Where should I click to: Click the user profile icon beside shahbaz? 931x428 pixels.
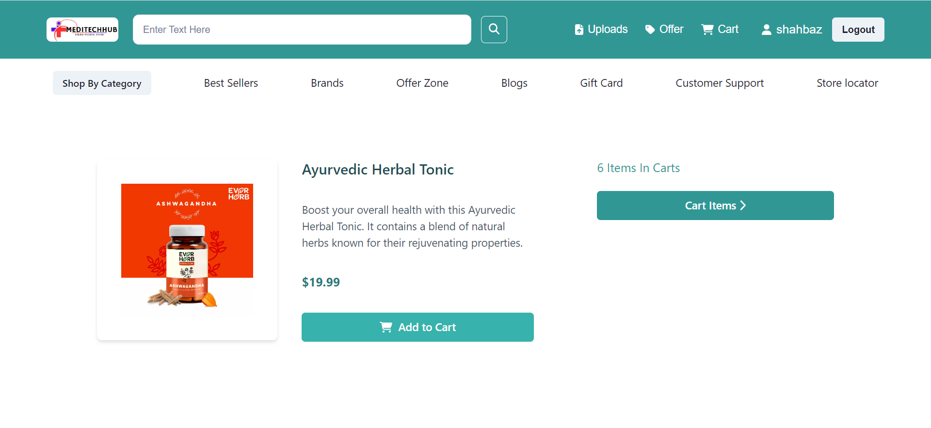[x=766, y=30]
